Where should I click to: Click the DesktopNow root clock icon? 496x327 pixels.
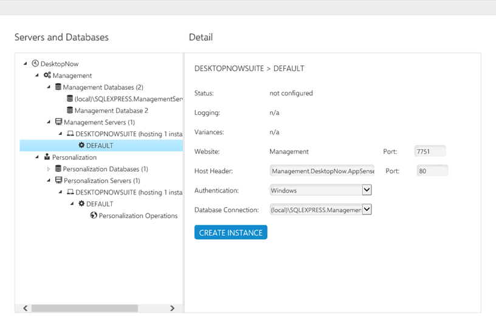(35, 64)
